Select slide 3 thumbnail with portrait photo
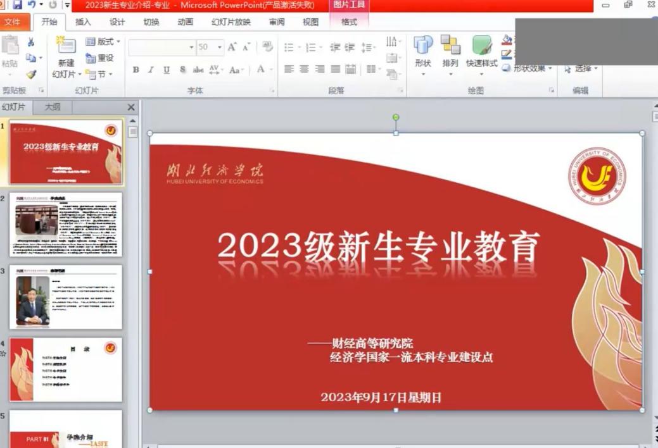 click(66, 297)
